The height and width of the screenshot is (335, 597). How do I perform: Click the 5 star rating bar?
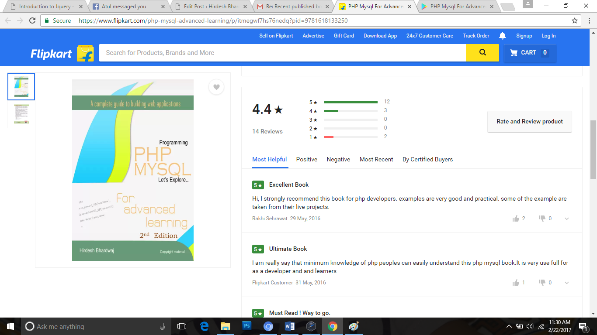[x=351, y=102]
